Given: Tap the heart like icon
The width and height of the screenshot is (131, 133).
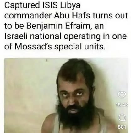Looking at the screenshot, I should (x=122, y=95).
